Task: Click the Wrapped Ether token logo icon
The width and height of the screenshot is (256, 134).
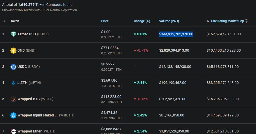Action: pos(13,131)
